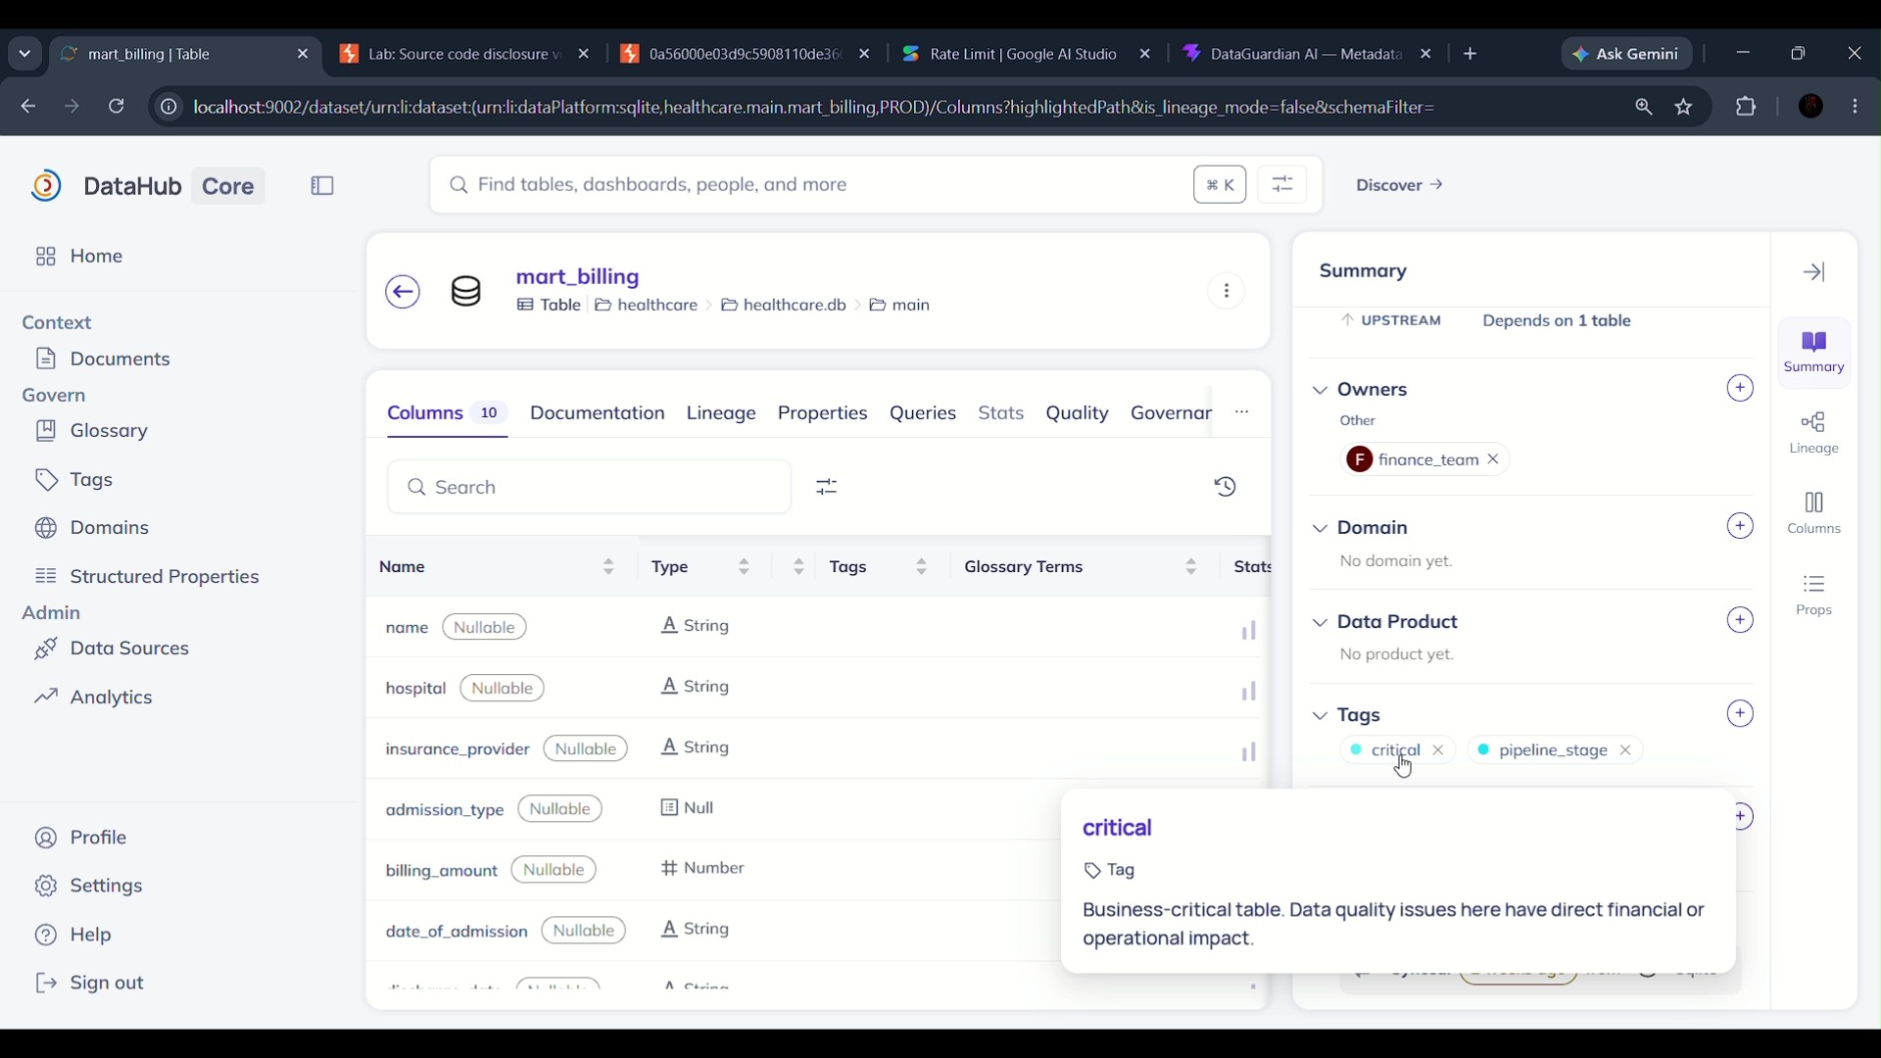Screen dimensions: 1881x1058
Task: Add a data product with plus icon
Action: pyautogui.click(x=1740, y=621)
